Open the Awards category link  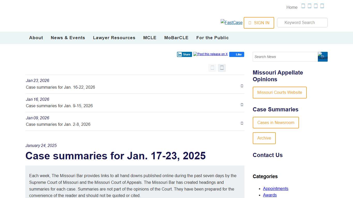[270, 195]
